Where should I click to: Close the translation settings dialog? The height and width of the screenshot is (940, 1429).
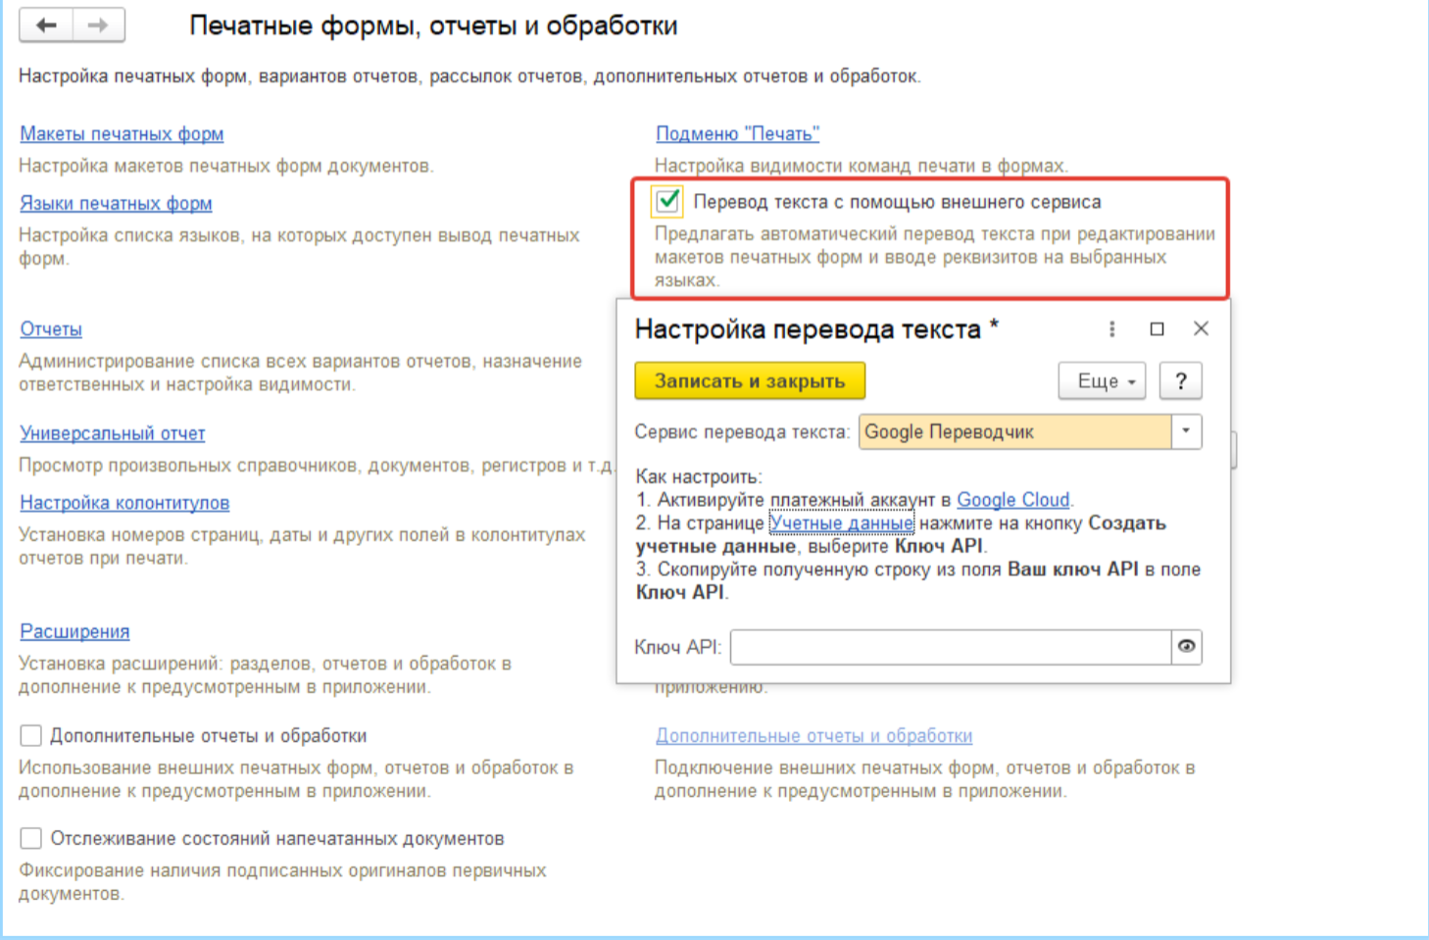(1201, 329)
